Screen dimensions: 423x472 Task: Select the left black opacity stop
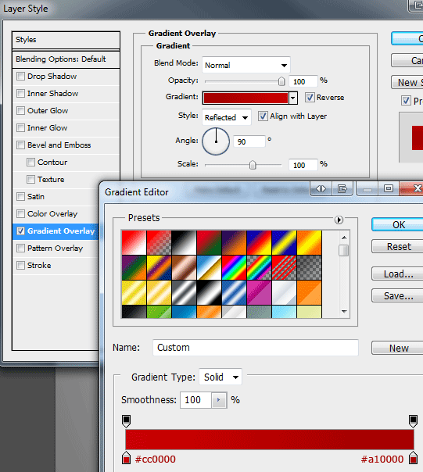126,421
